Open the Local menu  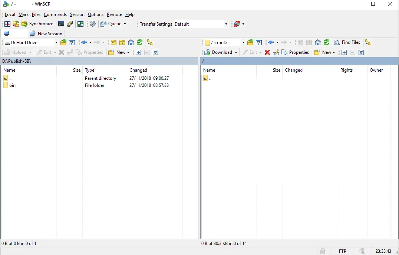10,14
